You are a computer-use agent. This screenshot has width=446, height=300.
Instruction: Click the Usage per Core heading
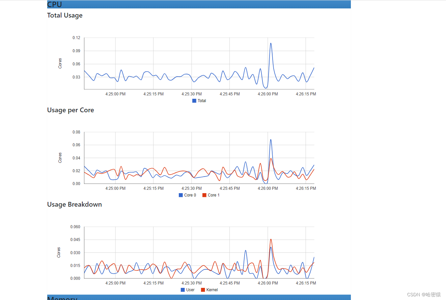(x=71, y=110)
